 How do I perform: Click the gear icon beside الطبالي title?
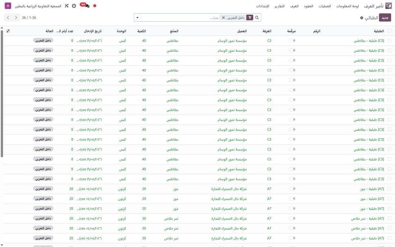362,18
